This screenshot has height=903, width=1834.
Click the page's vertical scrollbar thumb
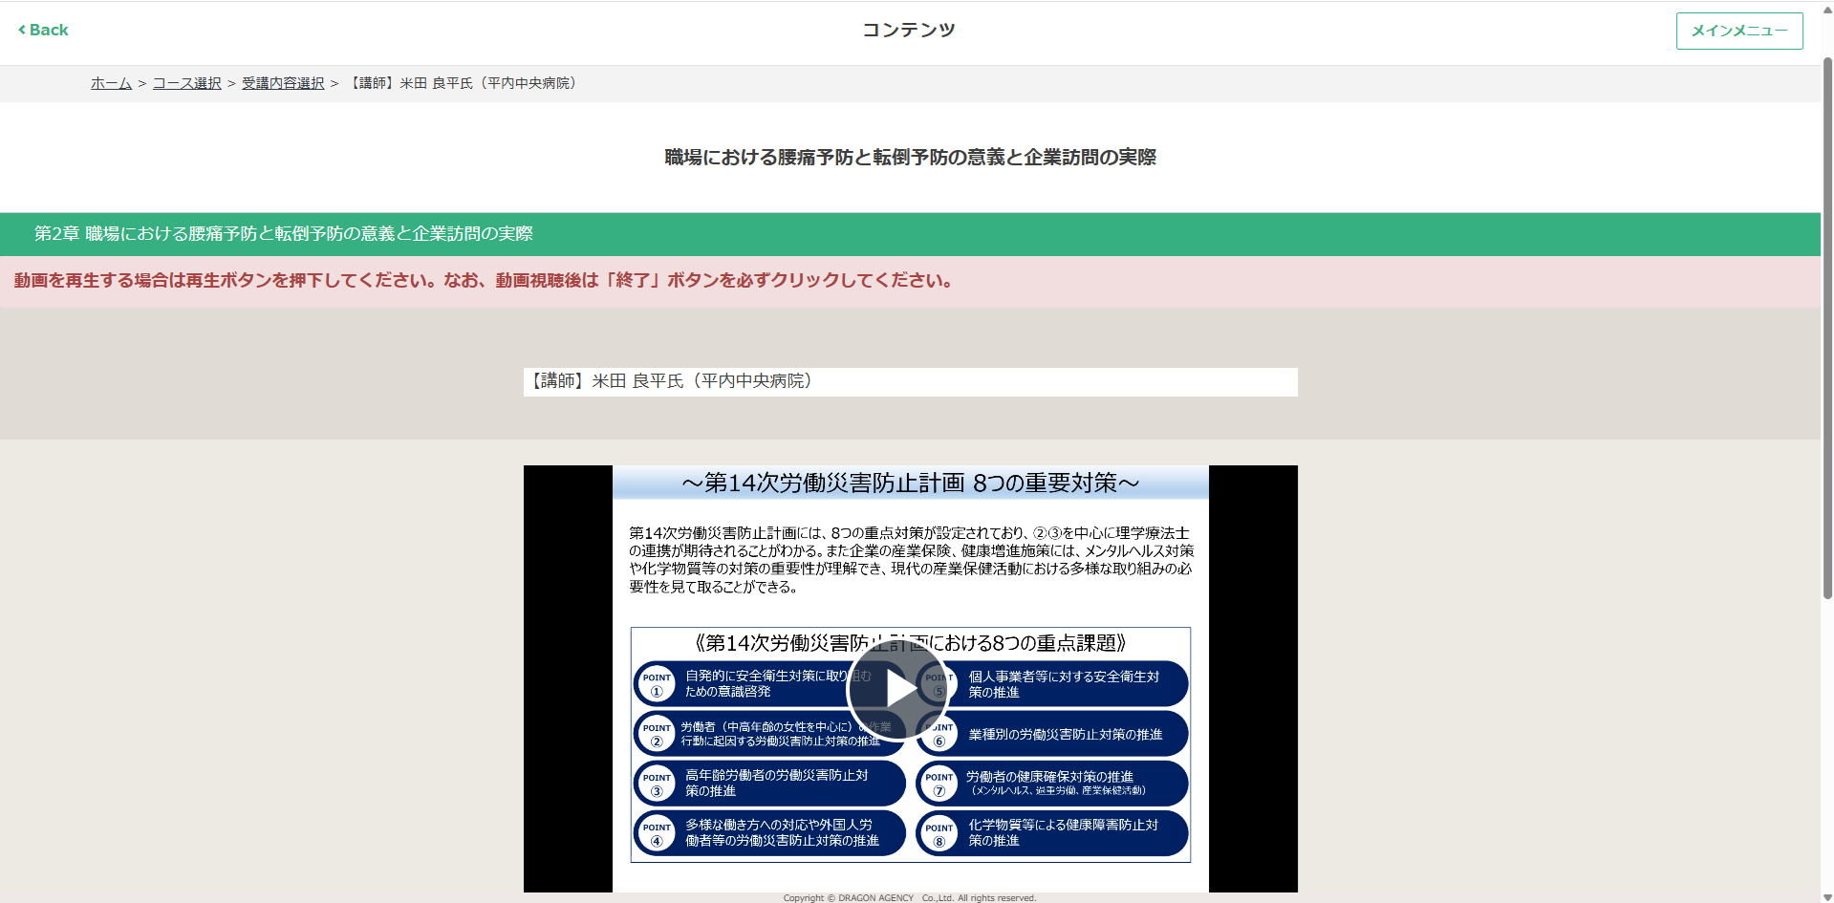[1827, 325]
